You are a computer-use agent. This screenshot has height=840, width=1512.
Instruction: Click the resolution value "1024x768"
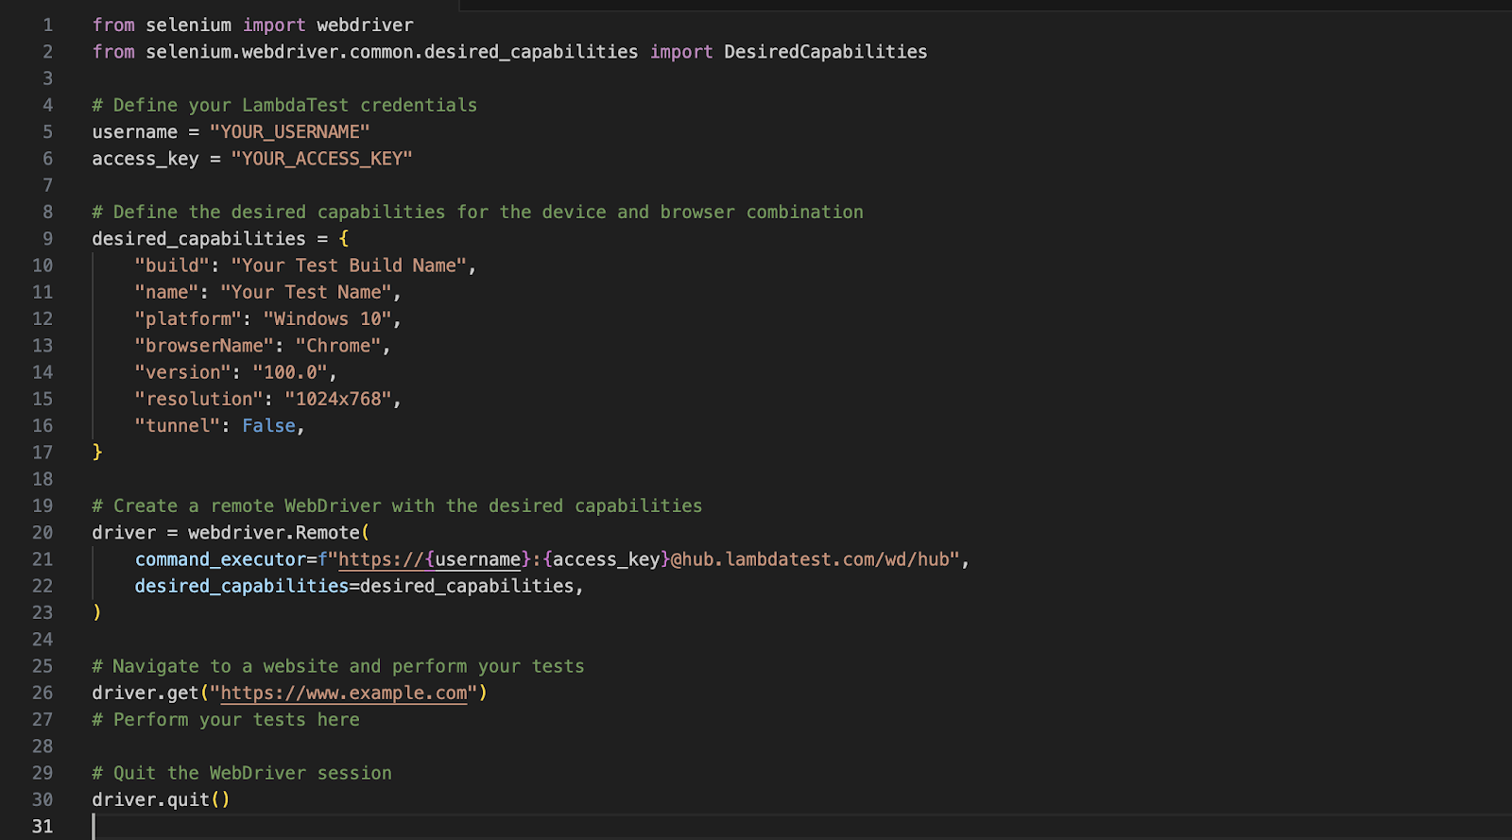(338, 399)
